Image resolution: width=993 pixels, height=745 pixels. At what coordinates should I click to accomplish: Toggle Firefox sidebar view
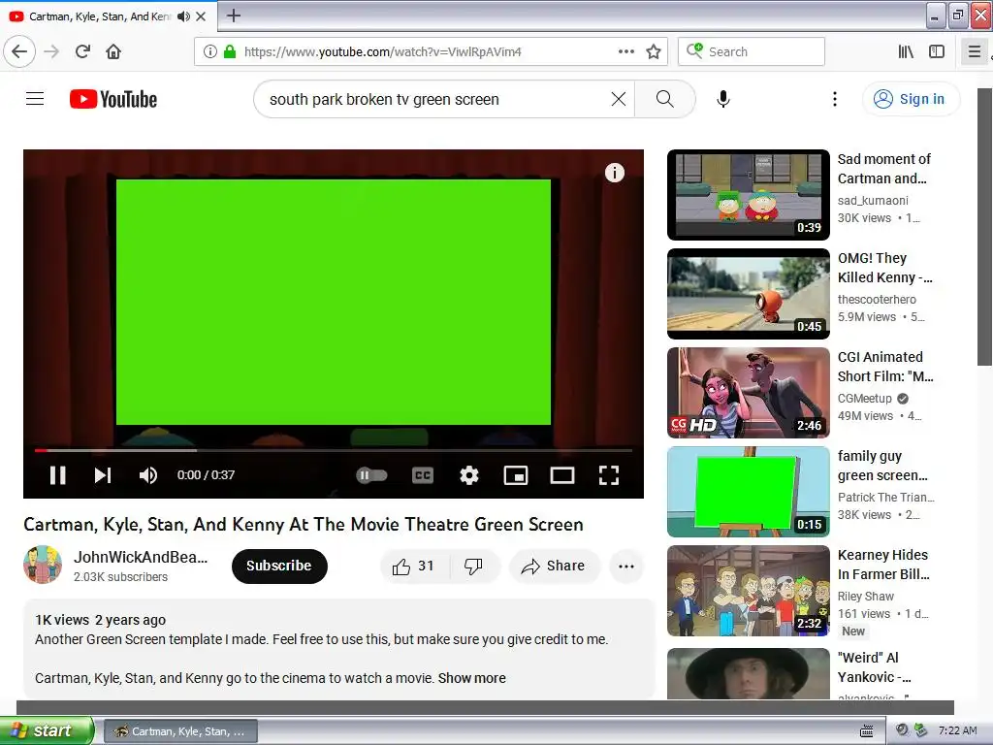937,51
